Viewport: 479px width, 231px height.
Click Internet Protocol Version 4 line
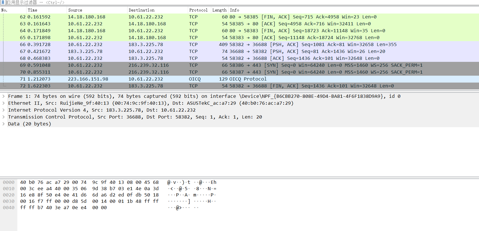pos(102,110)
